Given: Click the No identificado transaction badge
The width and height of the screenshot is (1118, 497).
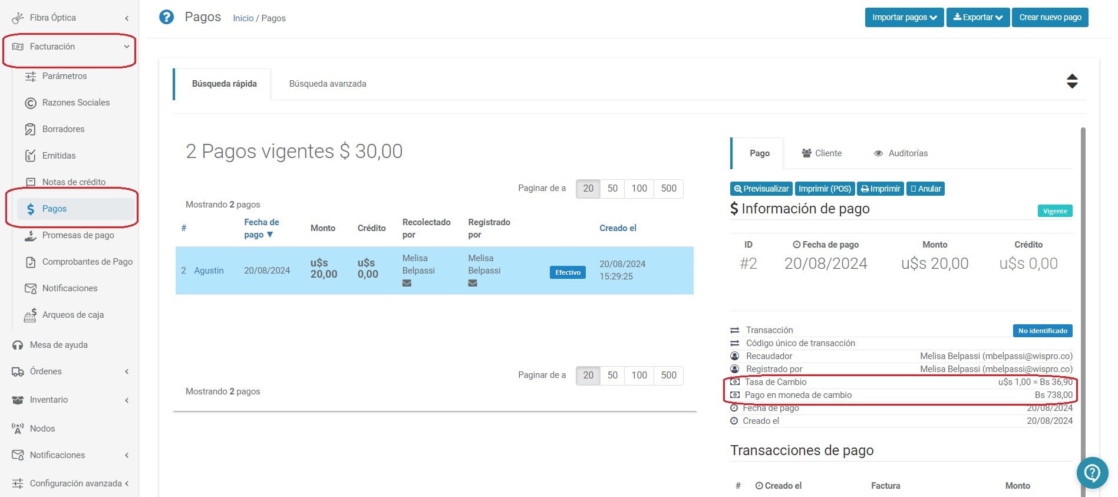Looking at the screenshot, I should tap(1043, 331).
